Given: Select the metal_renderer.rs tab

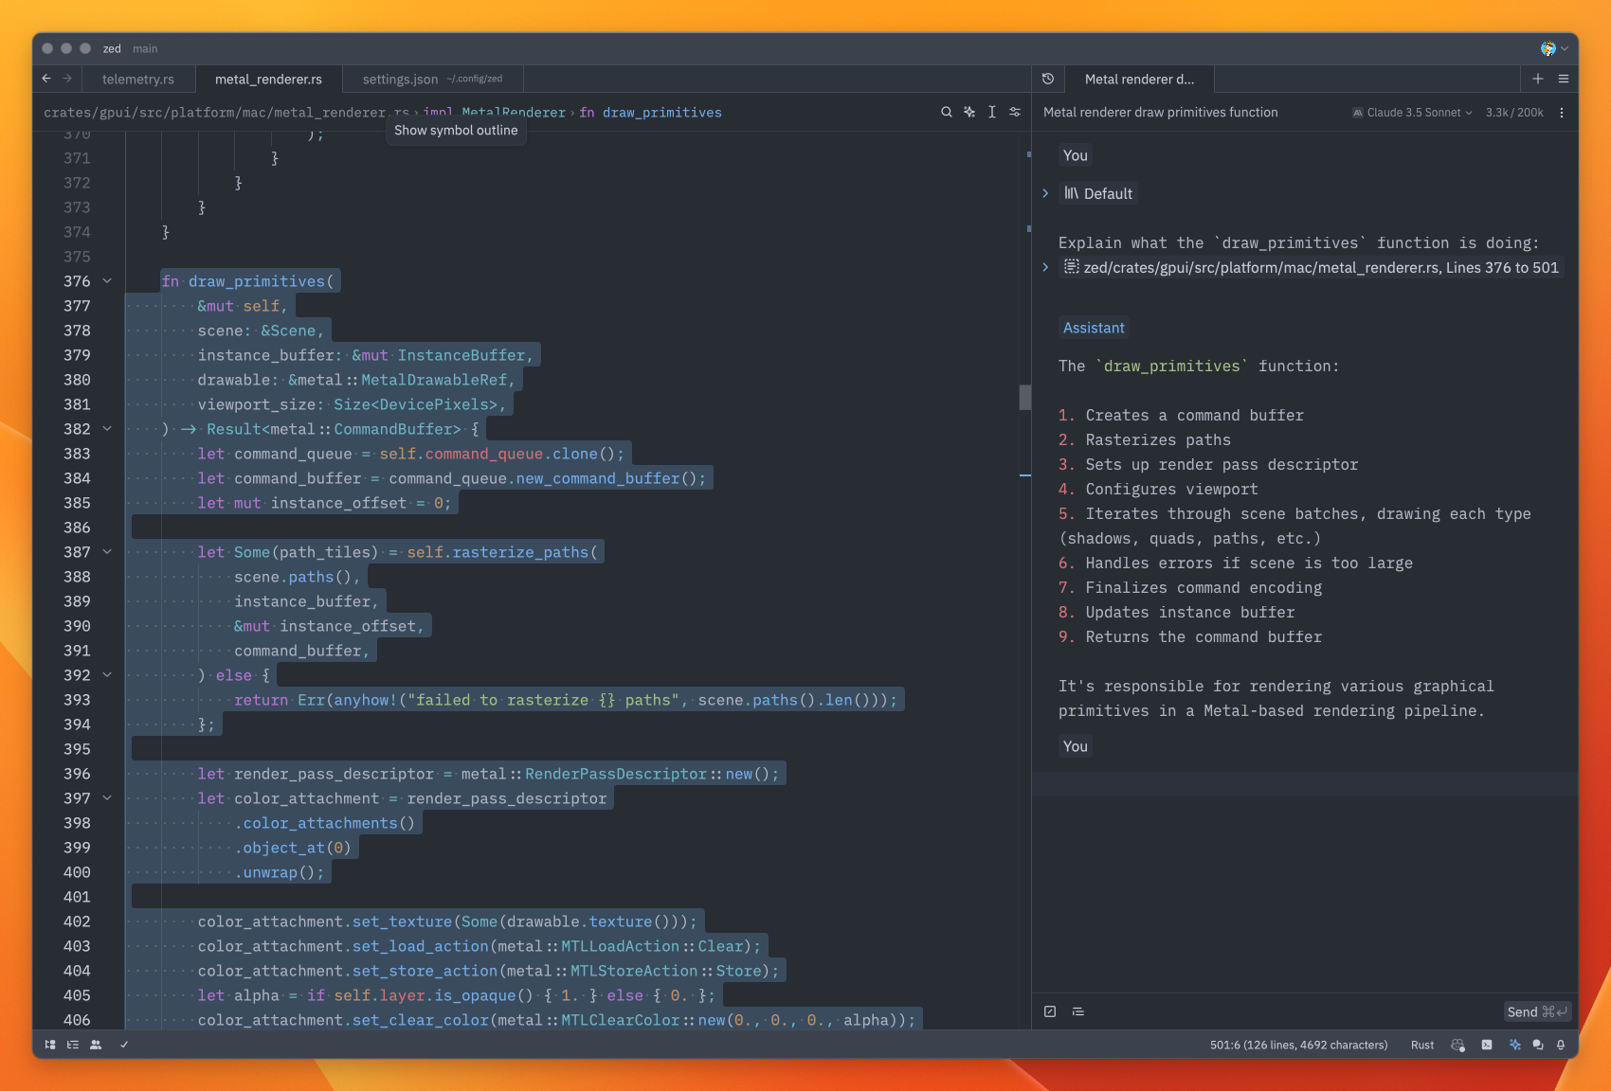Looking at the screenshot, I should [268, 79].
